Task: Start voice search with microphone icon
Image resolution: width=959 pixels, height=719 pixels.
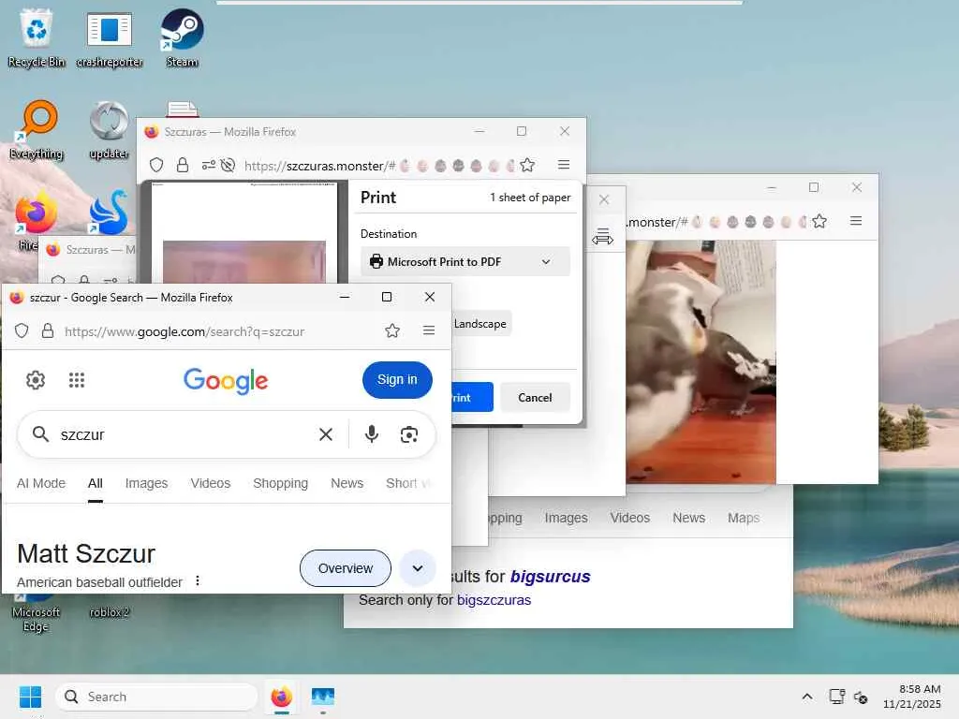Action: [371, 434]
